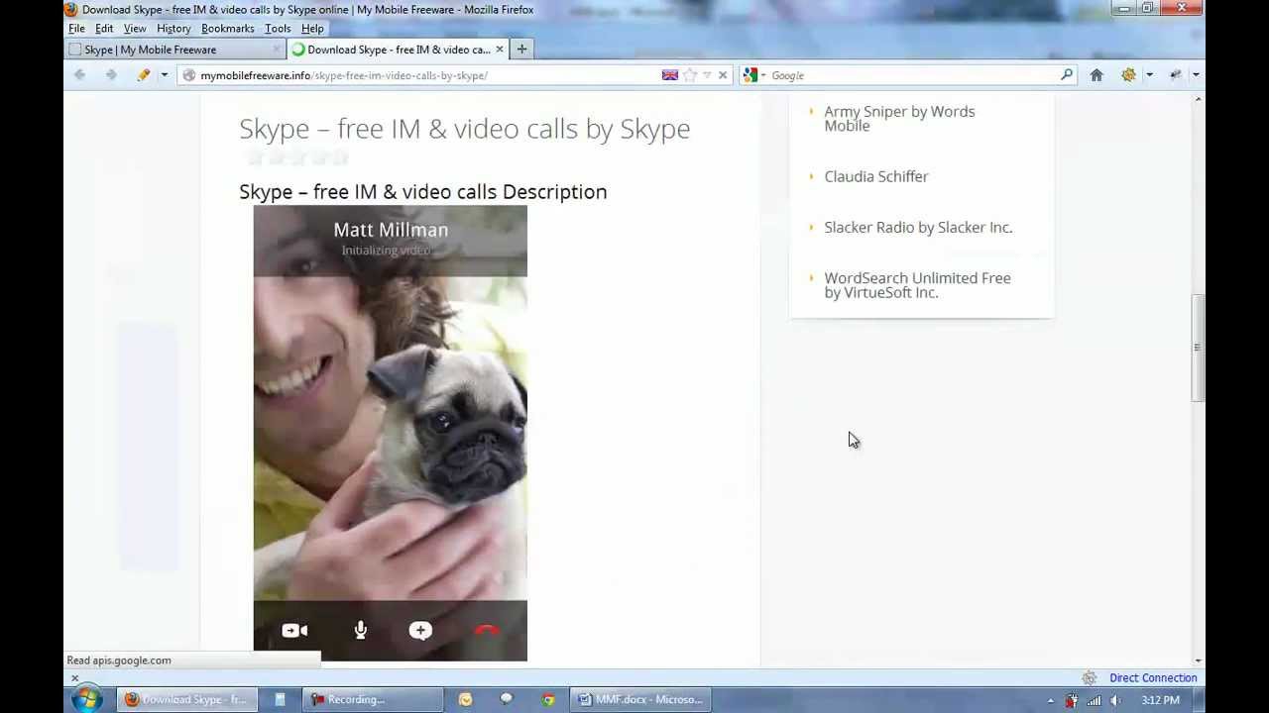Open the dropdown at toolbar far right
The height and width of the screenshot is (713, 1269).
pyautogui.click(x=1196, y=75)
